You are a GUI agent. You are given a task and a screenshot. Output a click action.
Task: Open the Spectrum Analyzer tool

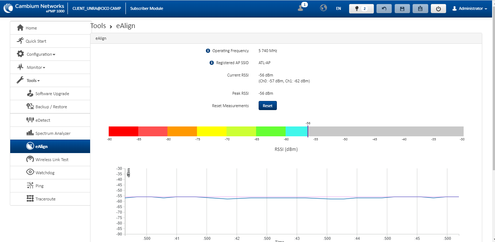click(x=53, y=133)
